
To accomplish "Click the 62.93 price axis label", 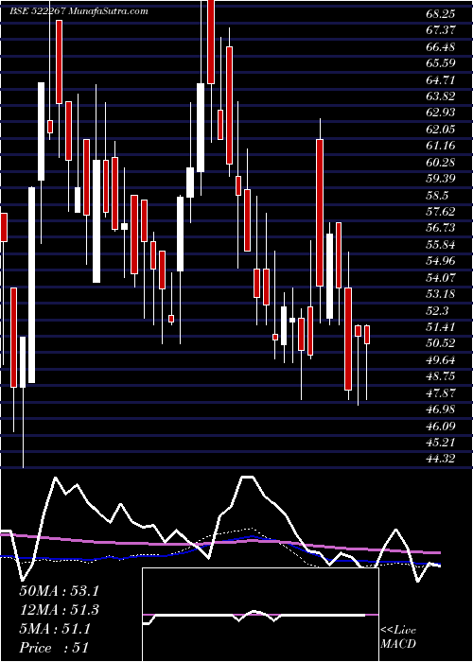I will click(x=441, y=113).
